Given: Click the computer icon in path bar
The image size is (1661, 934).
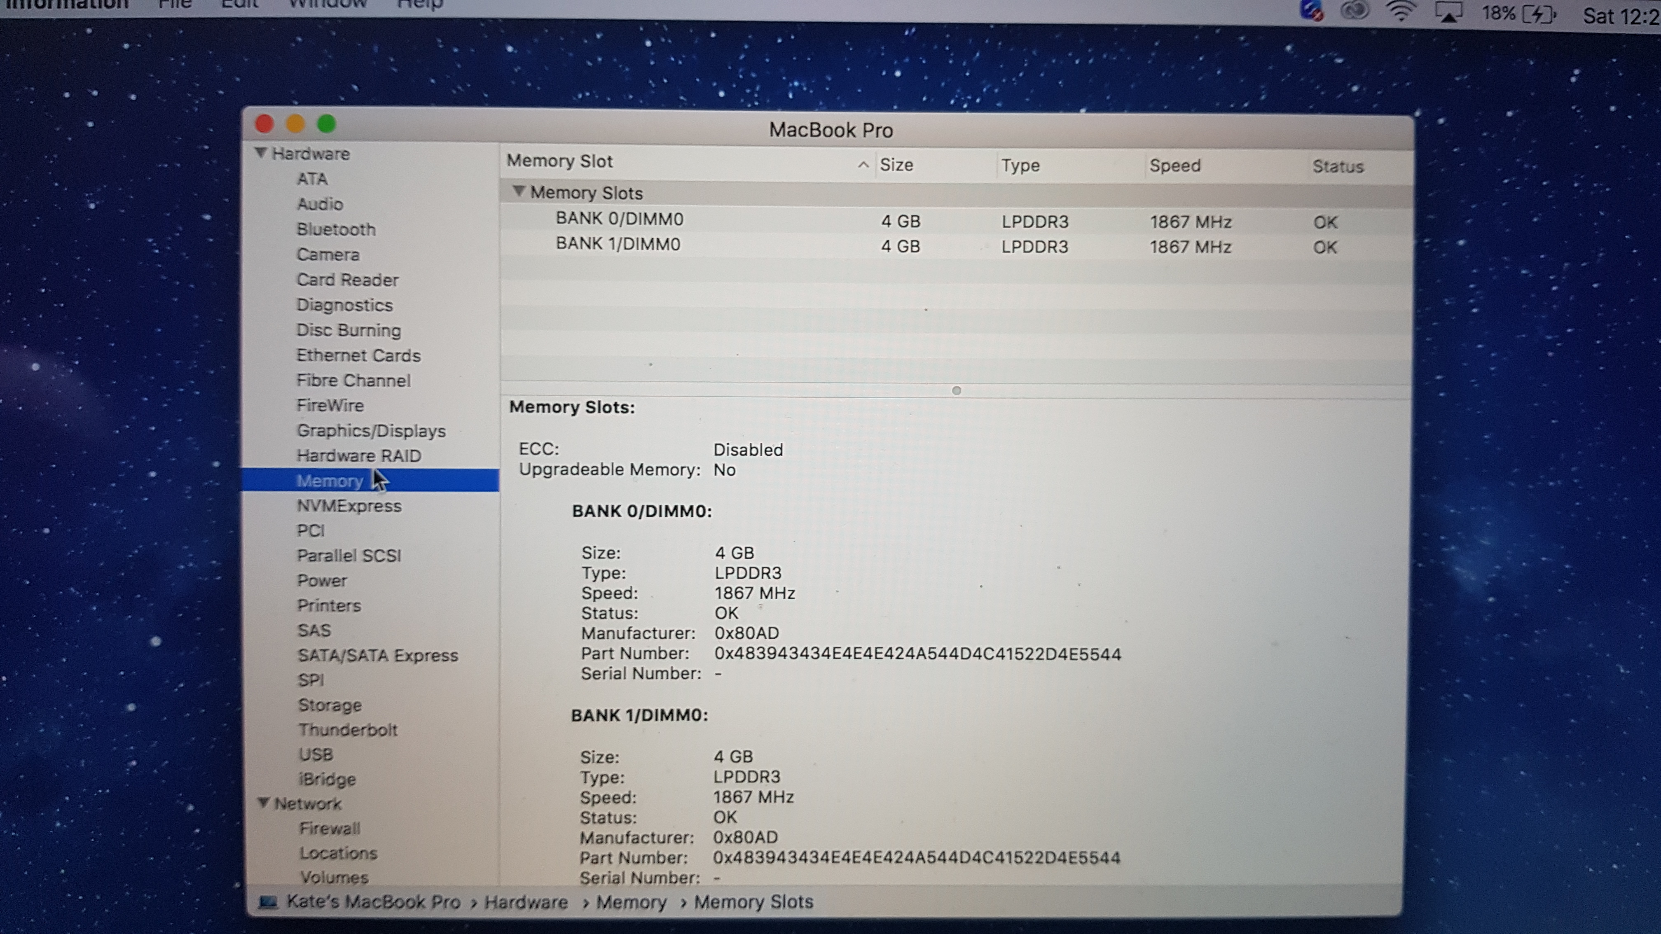Looking at the screenshot, I should [268, 902].
